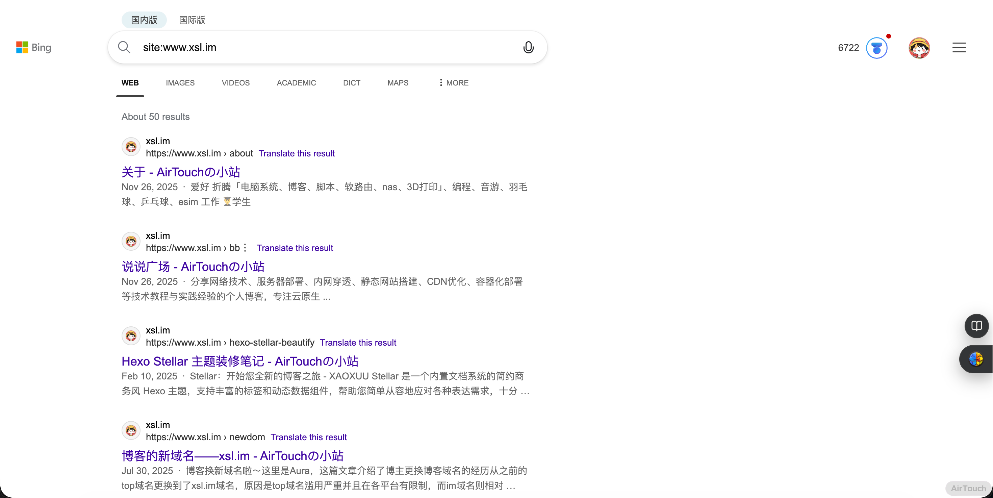Open the three-dot options beside bb URL
Viewport: 993px width, 498px height.
point(245,248)
